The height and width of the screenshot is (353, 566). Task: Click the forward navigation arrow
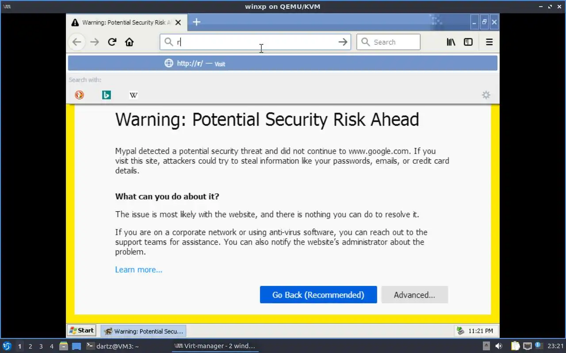tap(94, 42)
